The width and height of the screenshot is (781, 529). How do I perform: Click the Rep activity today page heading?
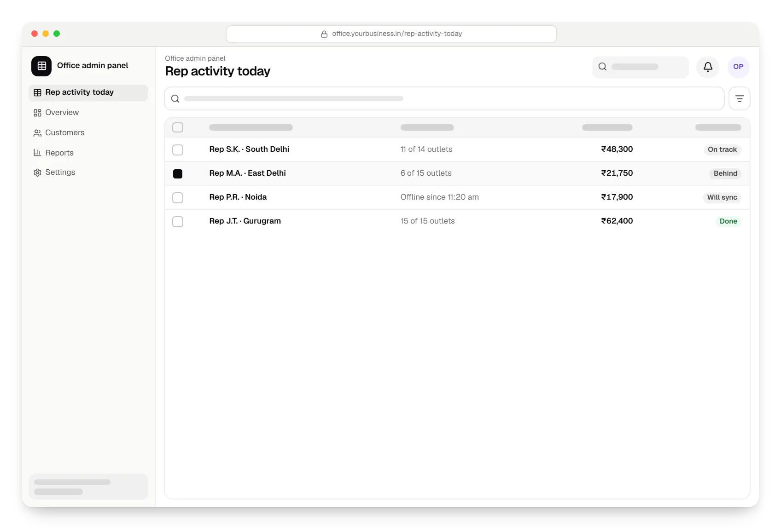pyautogui.click(x=217, y=71)
